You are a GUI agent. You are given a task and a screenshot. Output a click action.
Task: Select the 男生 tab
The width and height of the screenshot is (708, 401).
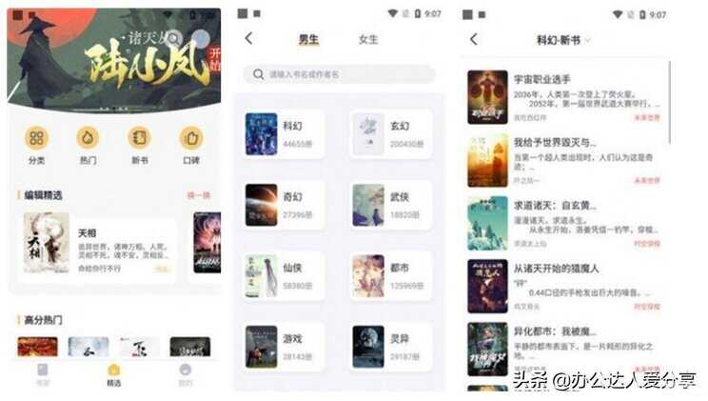[309, 40]
